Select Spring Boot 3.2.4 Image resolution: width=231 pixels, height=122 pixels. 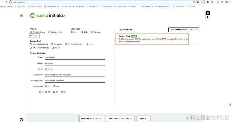click(x=90, y=44)
